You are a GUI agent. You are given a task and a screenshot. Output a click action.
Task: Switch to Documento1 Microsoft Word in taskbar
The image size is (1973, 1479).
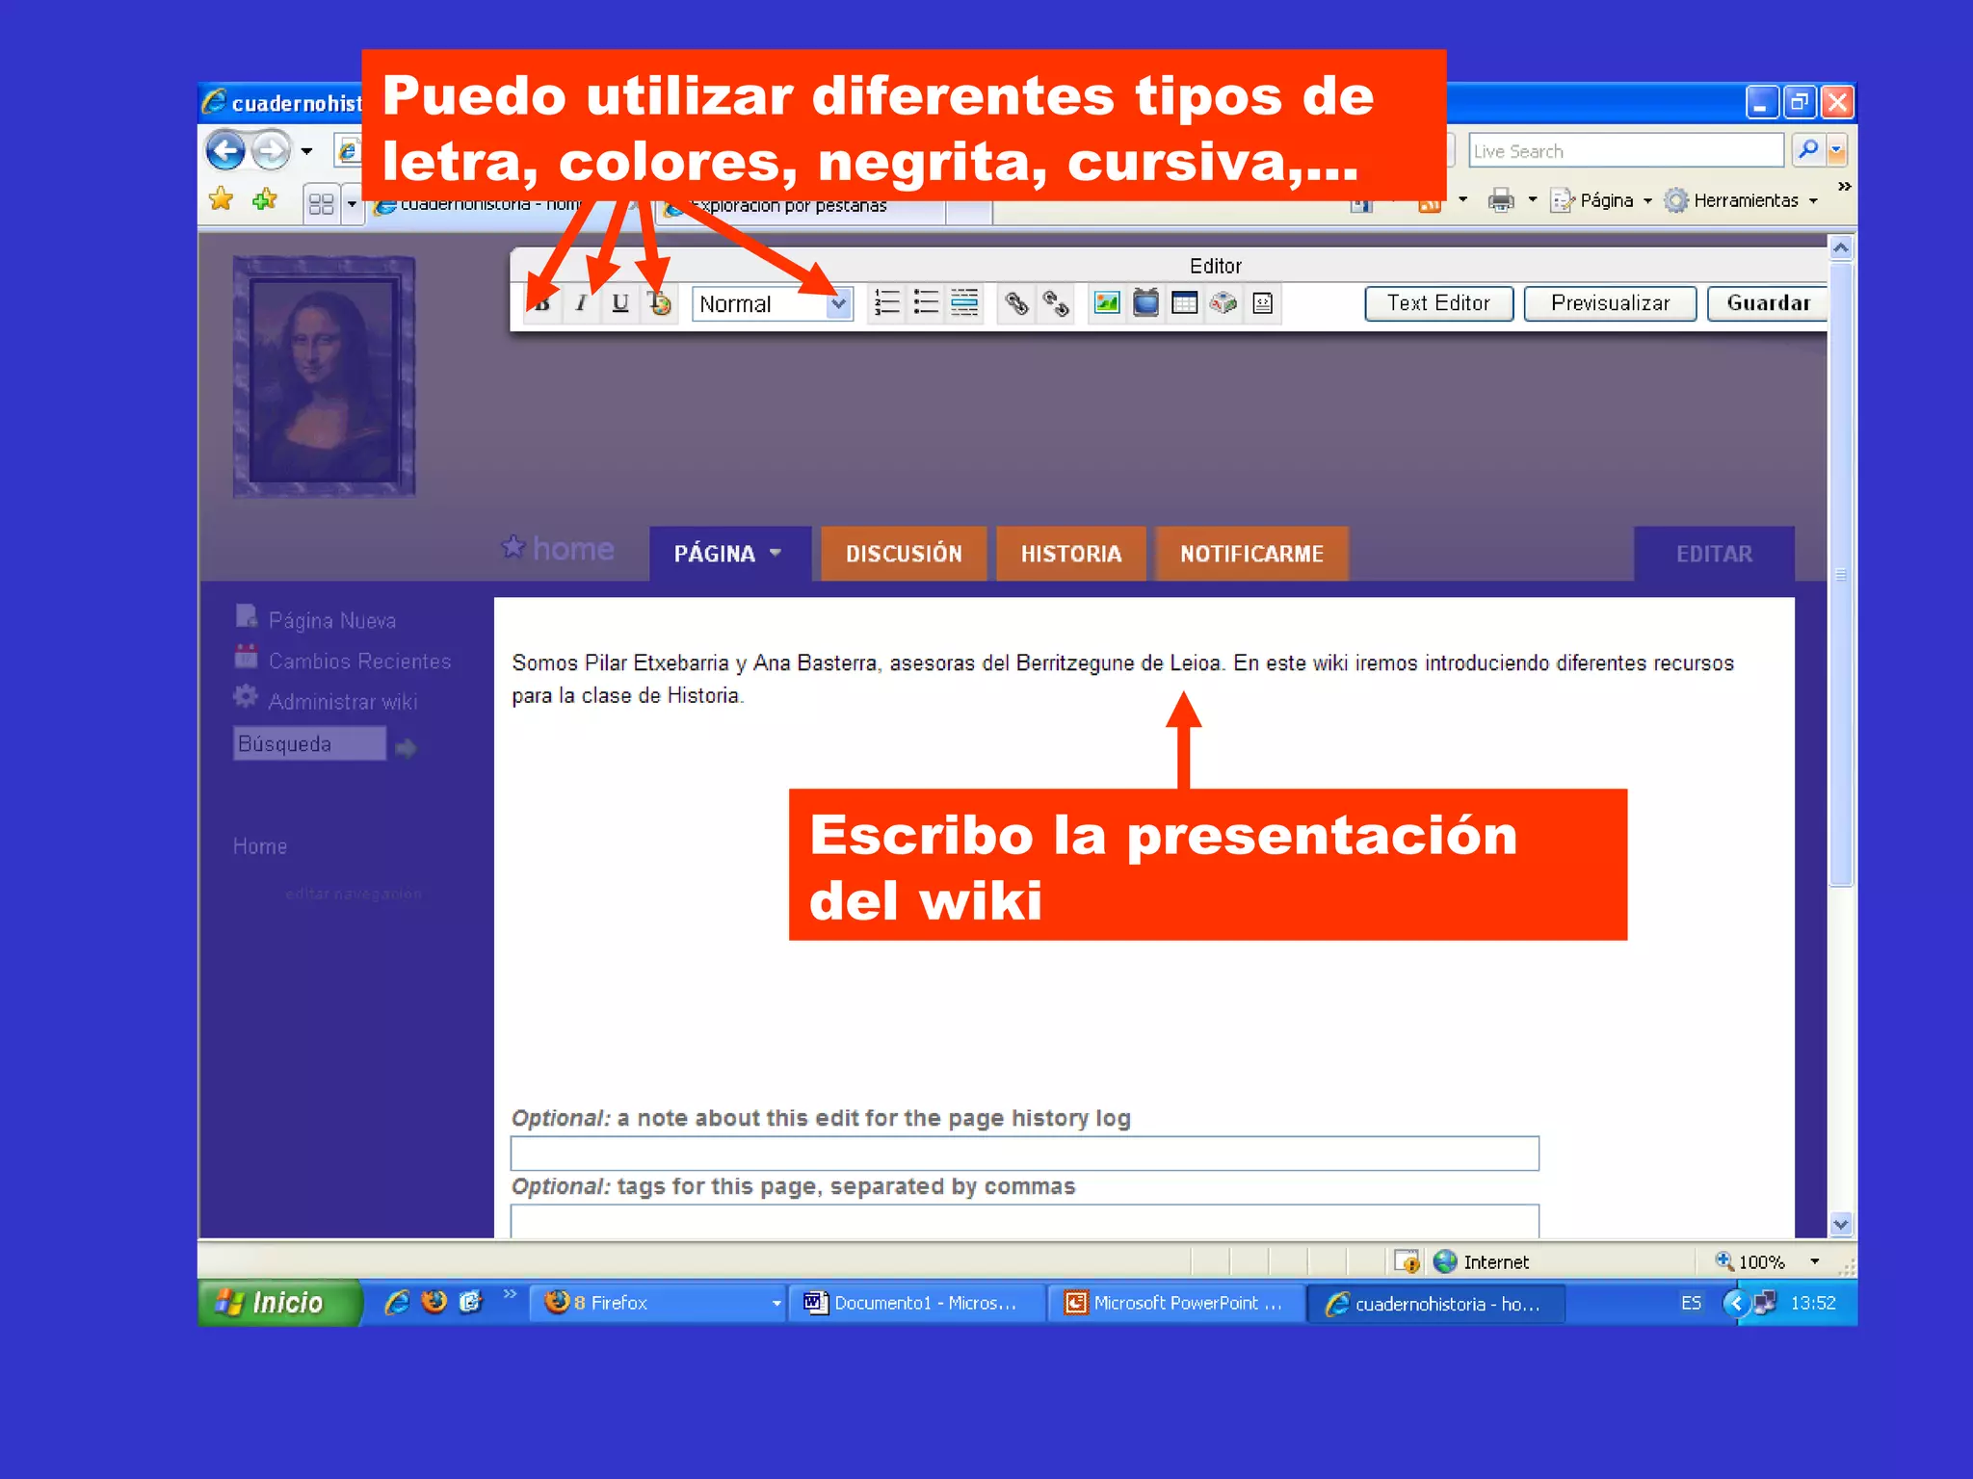click(916, 1303)
